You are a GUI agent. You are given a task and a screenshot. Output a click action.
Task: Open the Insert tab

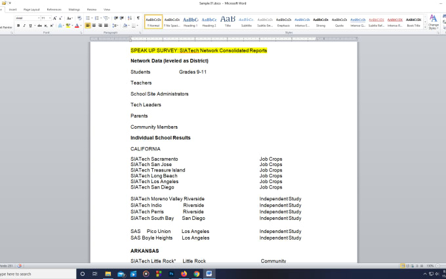click(12, 10)
